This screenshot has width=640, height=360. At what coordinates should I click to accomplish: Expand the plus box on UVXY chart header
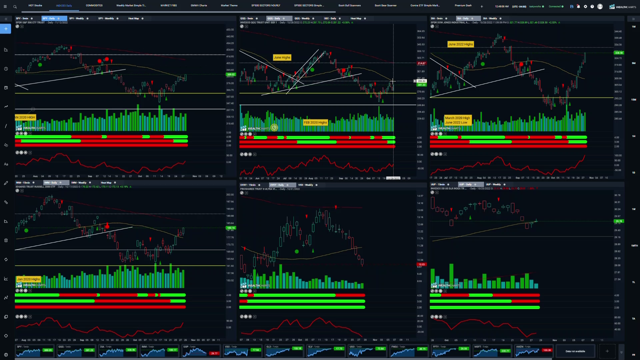click(x=246, y=193)
